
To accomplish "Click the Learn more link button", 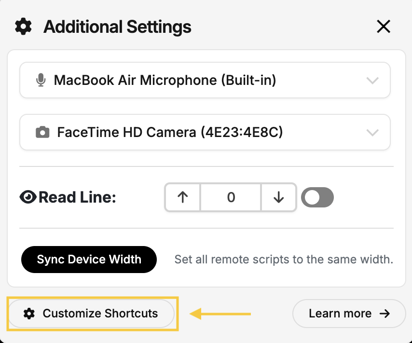I will tap(349, 314).
